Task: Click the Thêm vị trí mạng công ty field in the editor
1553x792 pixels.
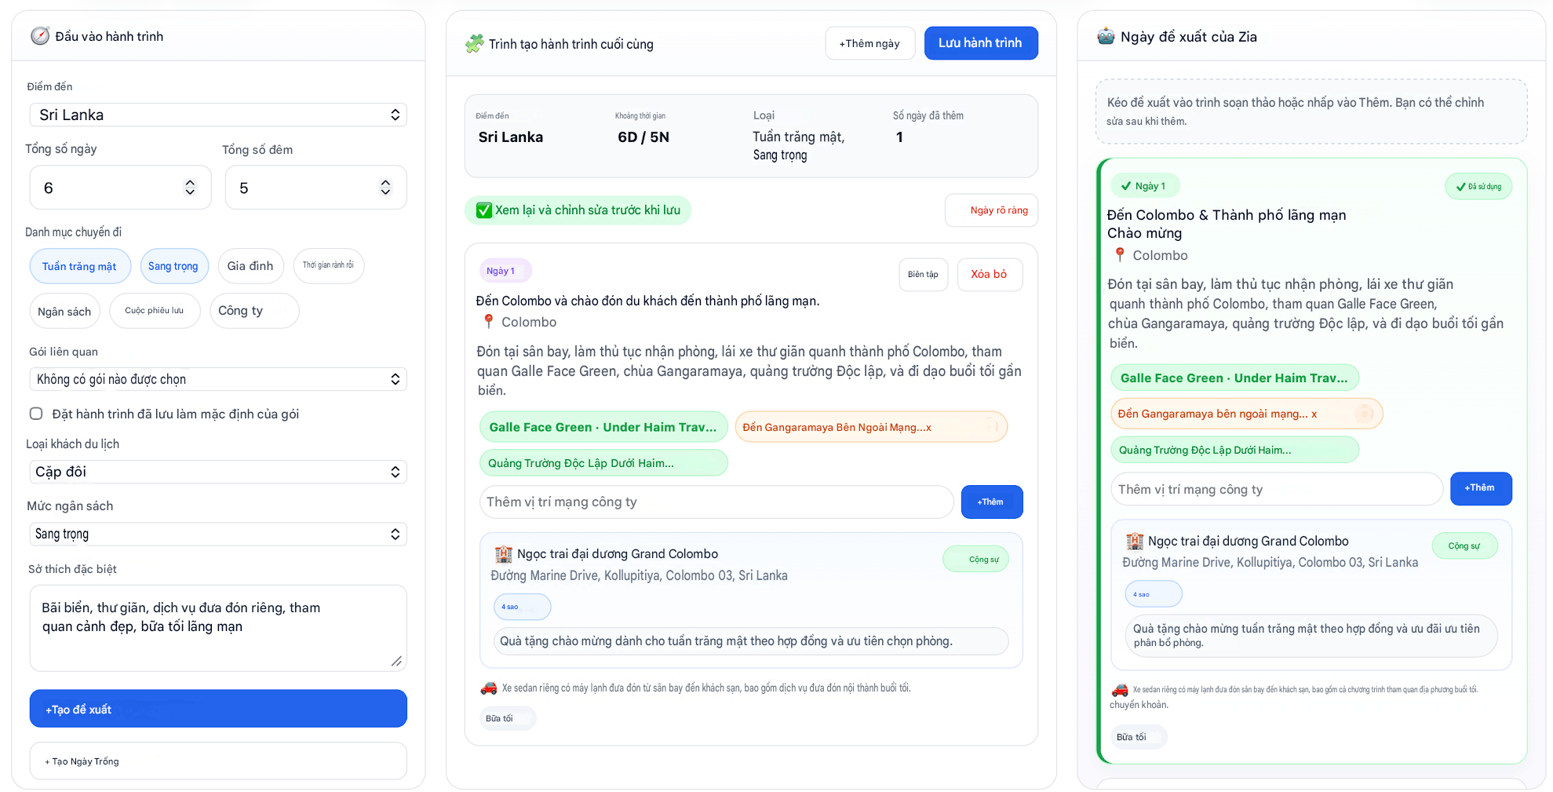Action: coord(716,502)
